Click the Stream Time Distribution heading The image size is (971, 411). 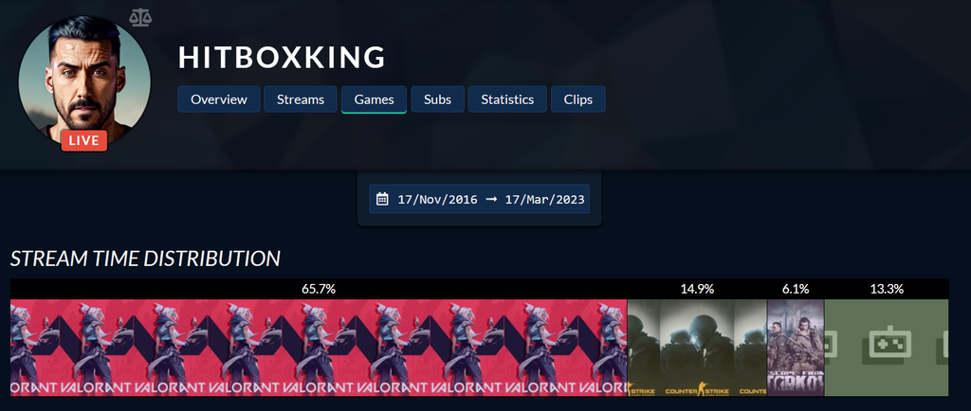(145, 259)
